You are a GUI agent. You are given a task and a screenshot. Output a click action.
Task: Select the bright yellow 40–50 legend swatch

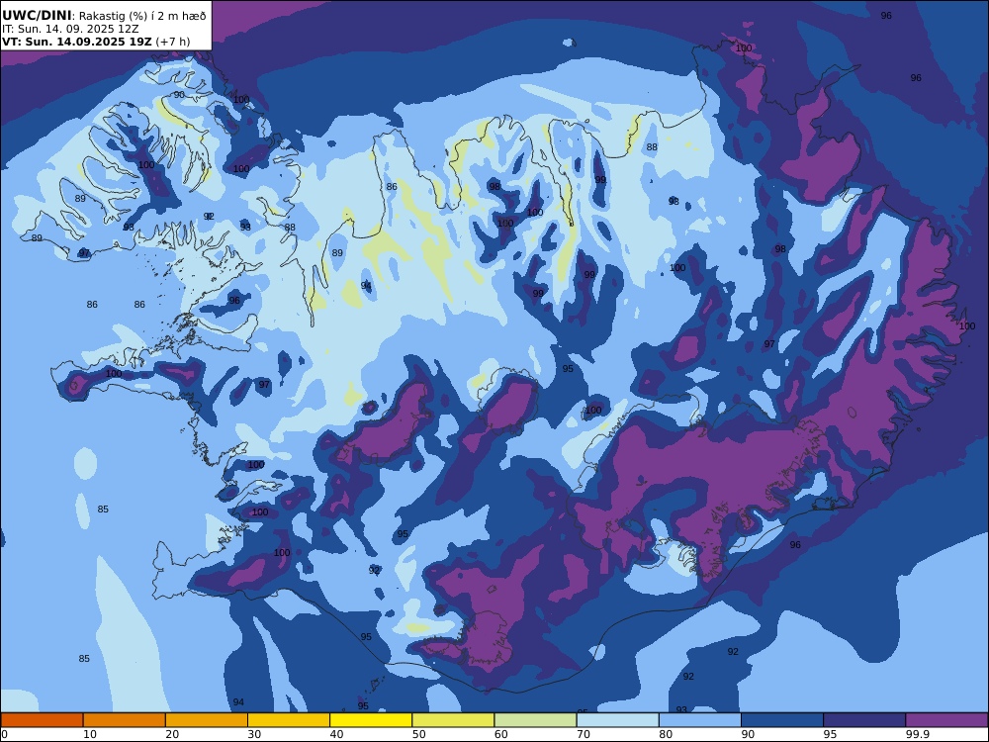click(x=371, y=720)
